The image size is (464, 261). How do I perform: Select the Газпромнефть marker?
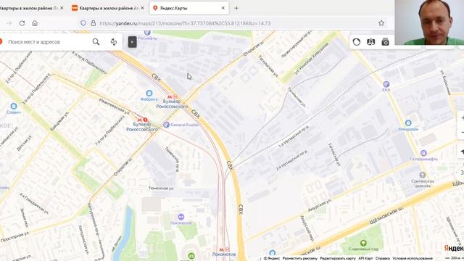pyautogui.click(x=423, y=153)
